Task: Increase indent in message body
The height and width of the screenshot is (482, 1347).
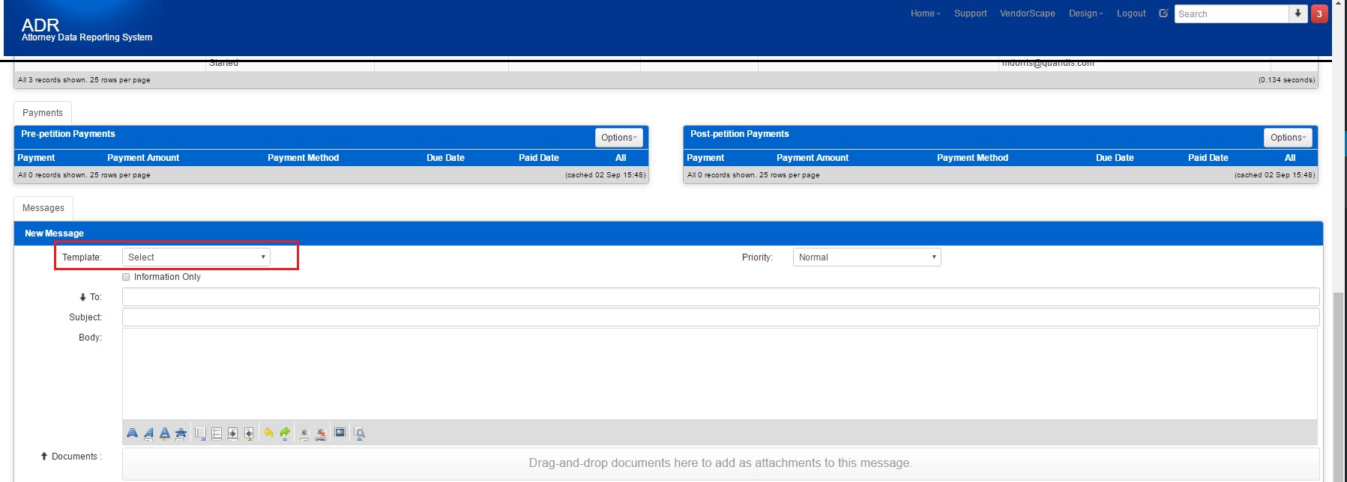Action: [x=232, y=433]
